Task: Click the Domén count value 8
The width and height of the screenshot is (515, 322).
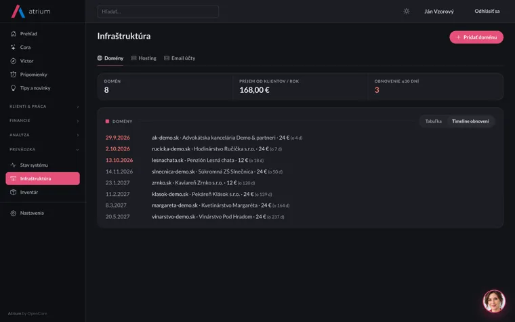Action: tap(106, 90)
